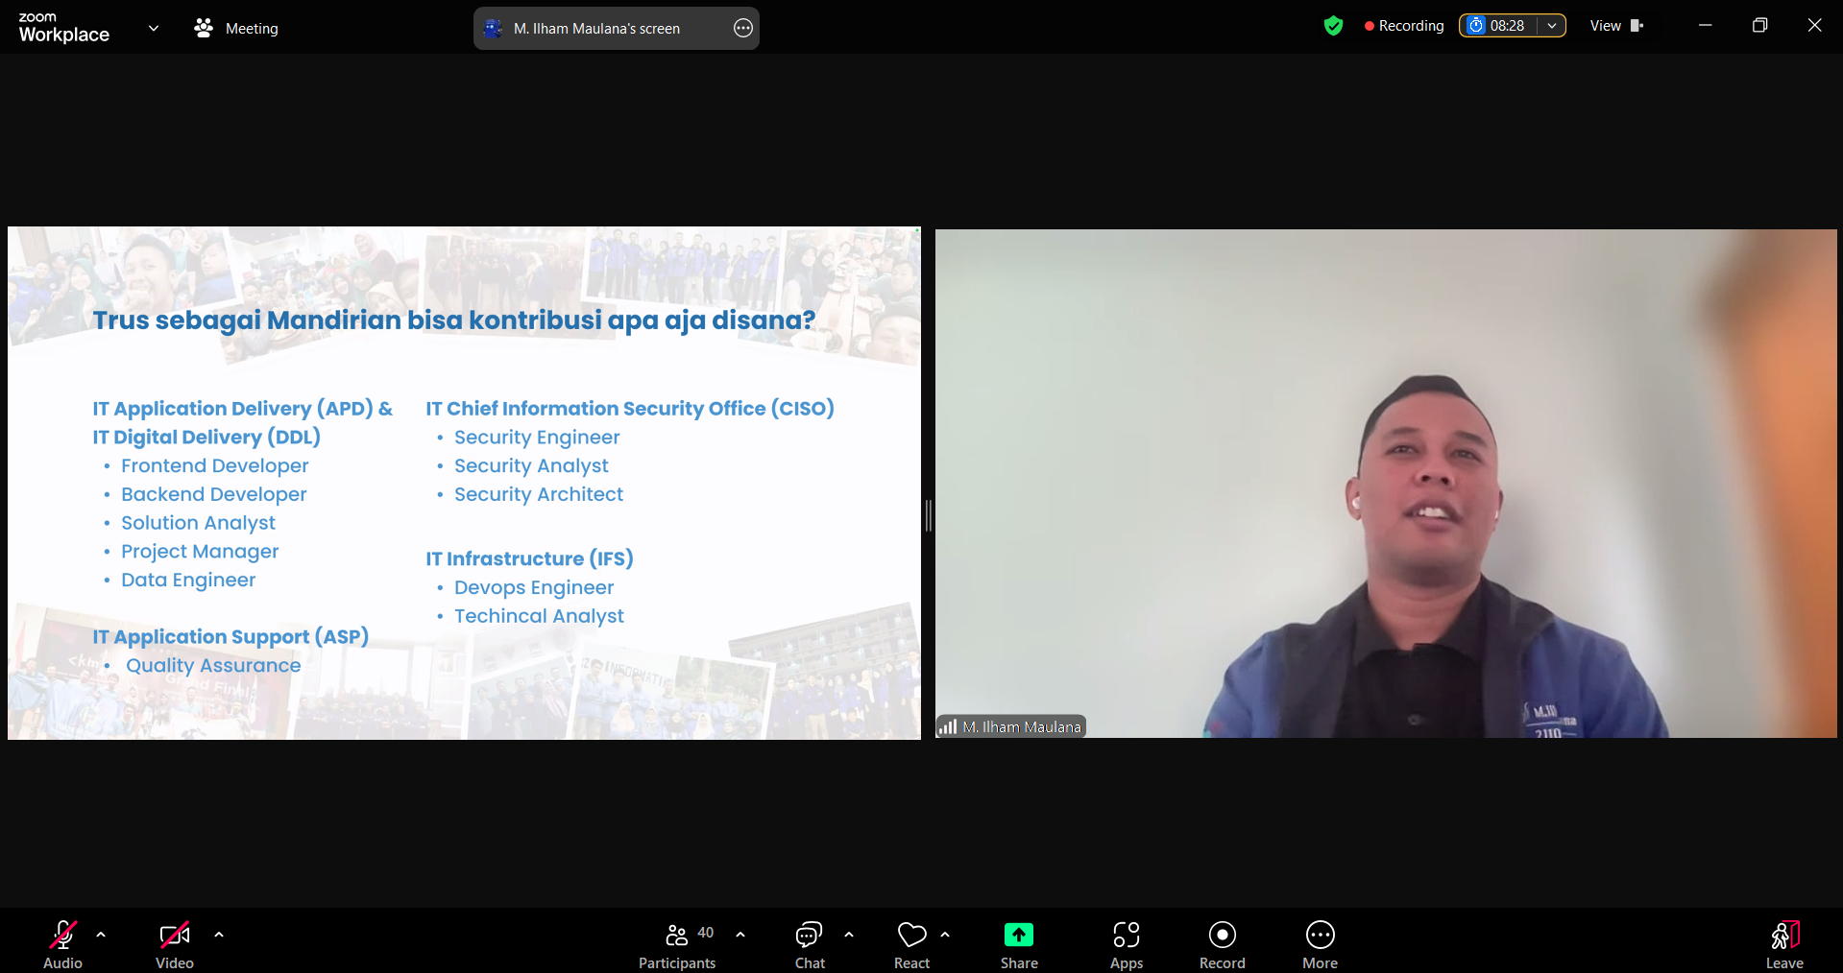The height and width of the screenshot is (973, 1843).
Task: Click 'Devops Engineer' text on slide
Action: 534,587
